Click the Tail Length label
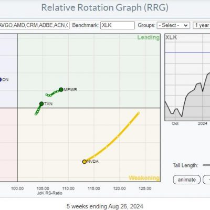Image resolution: width=210 pixels, height=210 pixels. (x=185, y=165)
